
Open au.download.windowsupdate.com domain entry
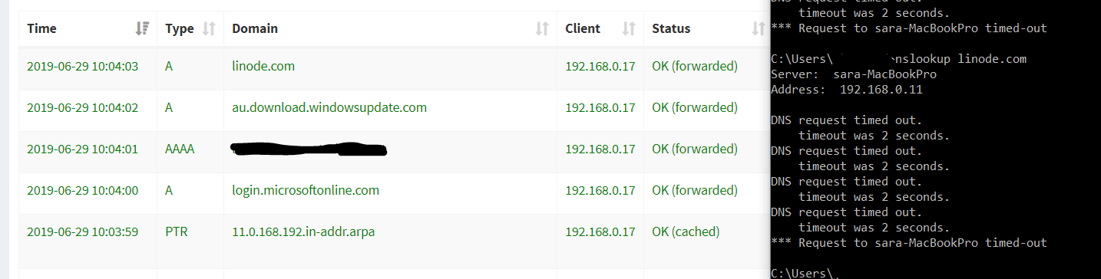click(x=329, y=107)
